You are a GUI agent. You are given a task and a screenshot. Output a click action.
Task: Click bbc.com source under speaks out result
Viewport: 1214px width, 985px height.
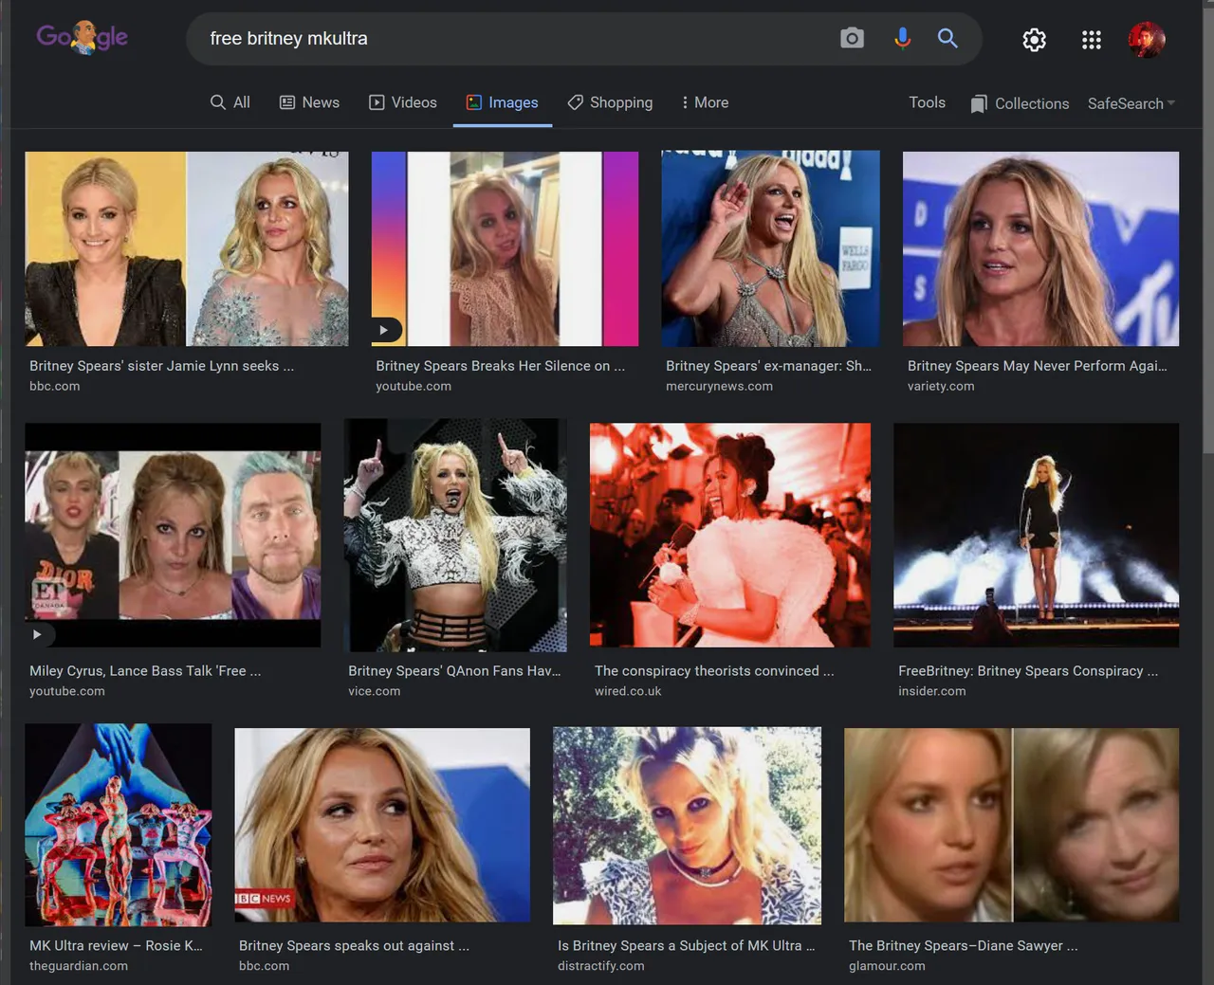(x=264, y=967)
